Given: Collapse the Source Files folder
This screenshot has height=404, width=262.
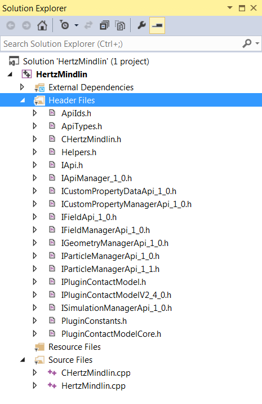Looking at the screenshot, I should click(23, 359).
